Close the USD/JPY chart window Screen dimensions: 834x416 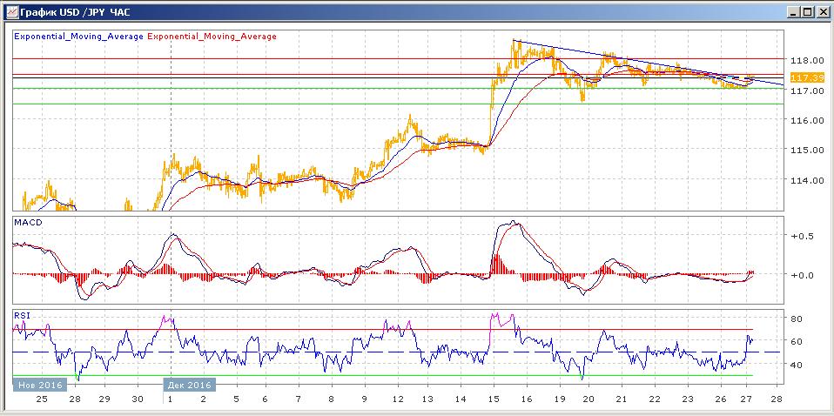(x=821, y=11)
